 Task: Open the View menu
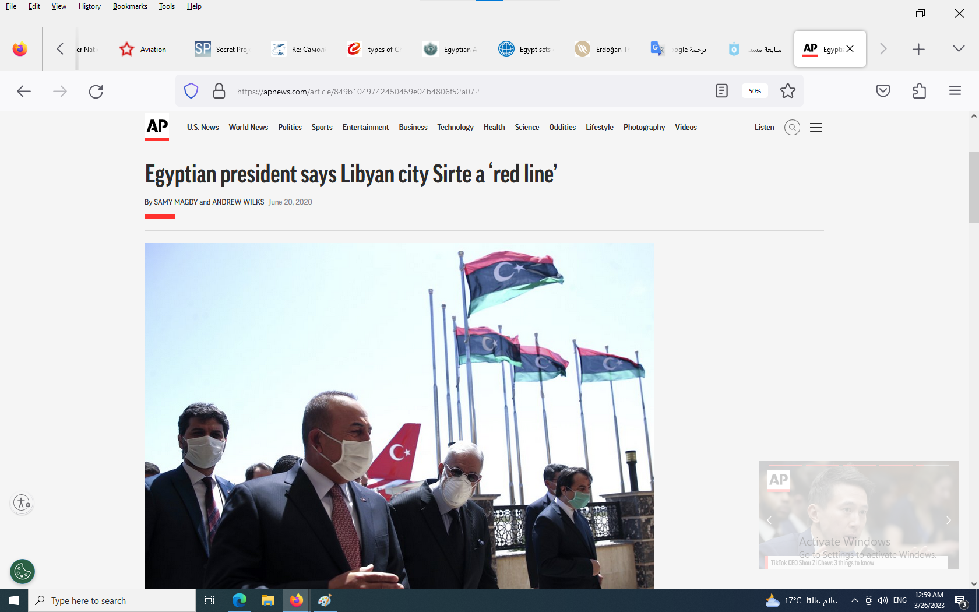click(x=59, y=6)
